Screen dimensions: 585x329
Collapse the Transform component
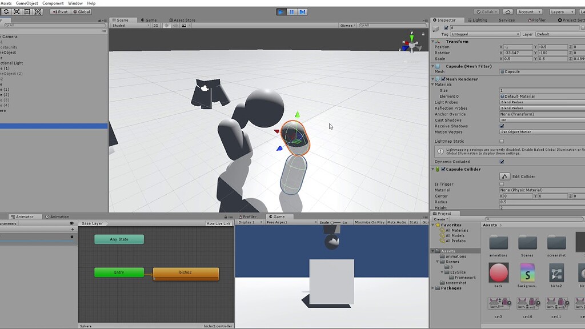tap(432, 41)
